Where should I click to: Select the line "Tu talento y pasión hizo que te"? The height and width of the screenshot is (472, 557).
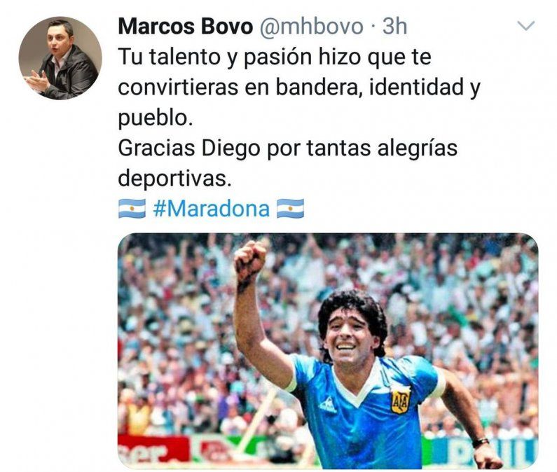(x=275, y=57)
